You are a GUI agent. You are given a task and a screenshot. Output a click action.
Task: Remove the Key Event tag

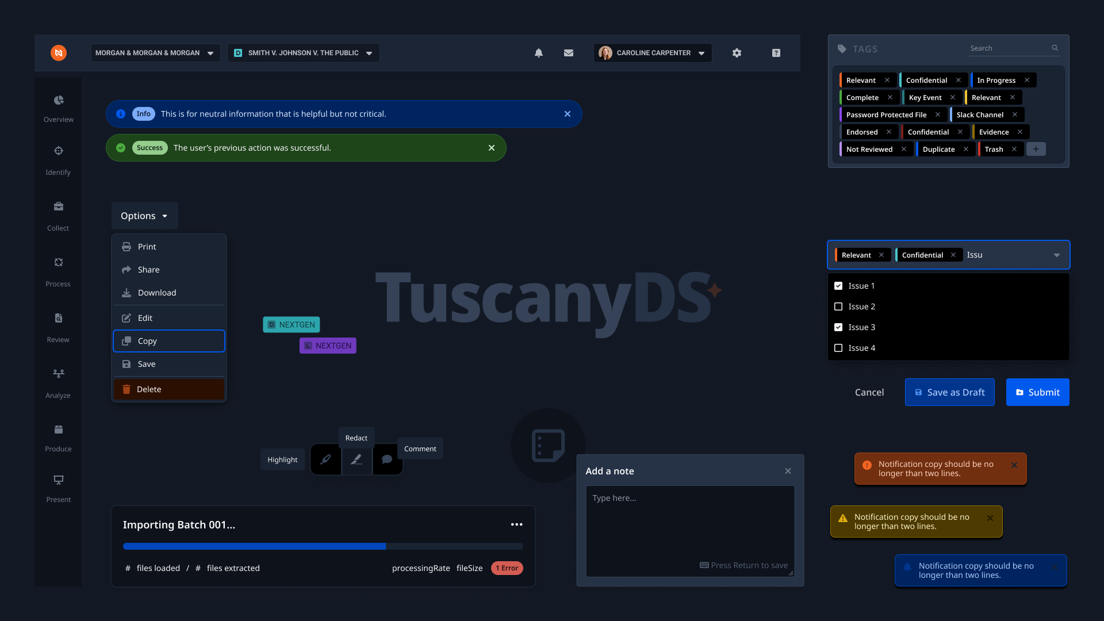(x=953, y=97)
